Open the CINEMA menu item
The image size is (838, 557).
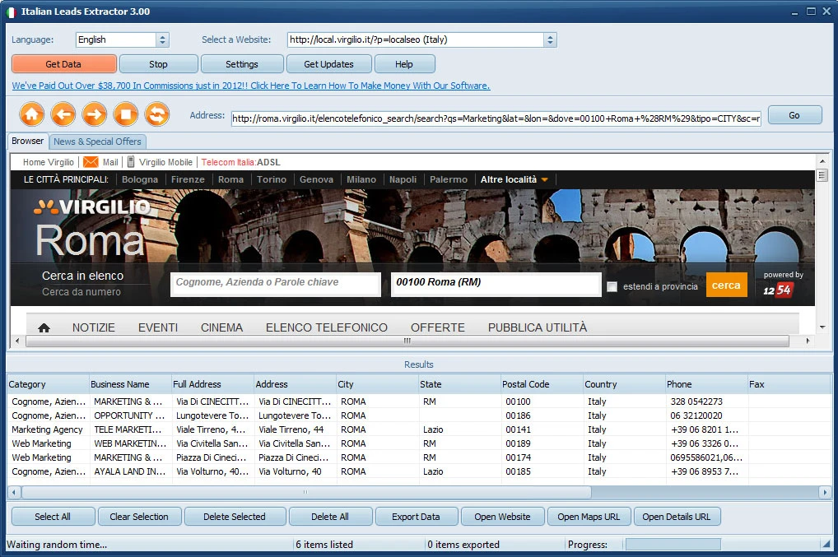[x=221, y=327]
